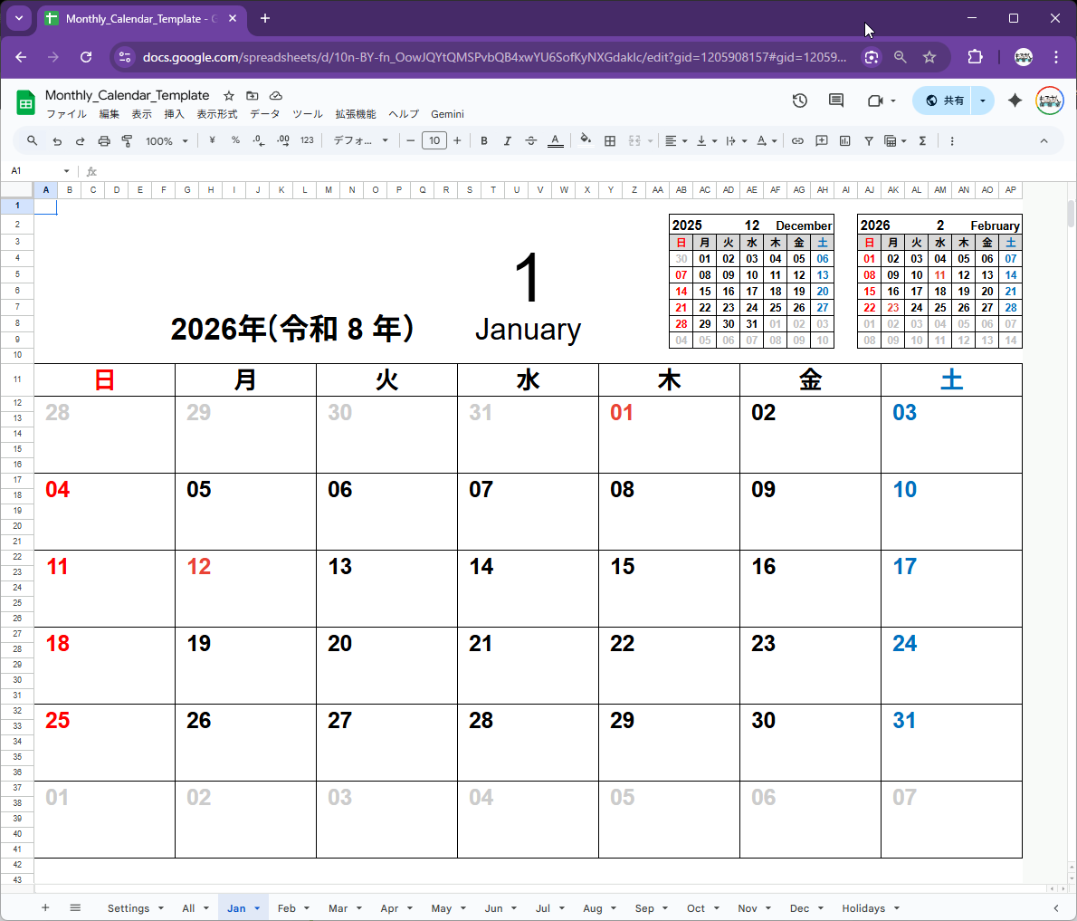The width and height of the screenshot is (1077, 921).
Task: Toggle italic formatting
Action: (x=508, y=140)
